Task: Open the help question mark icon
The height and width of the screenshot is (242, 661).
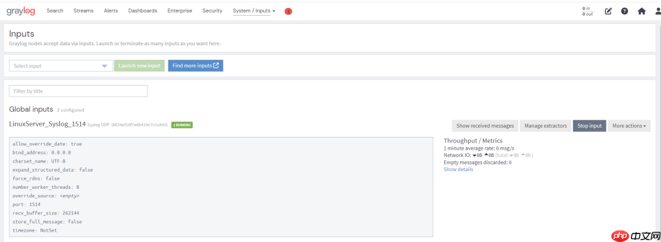Action: 624,12
